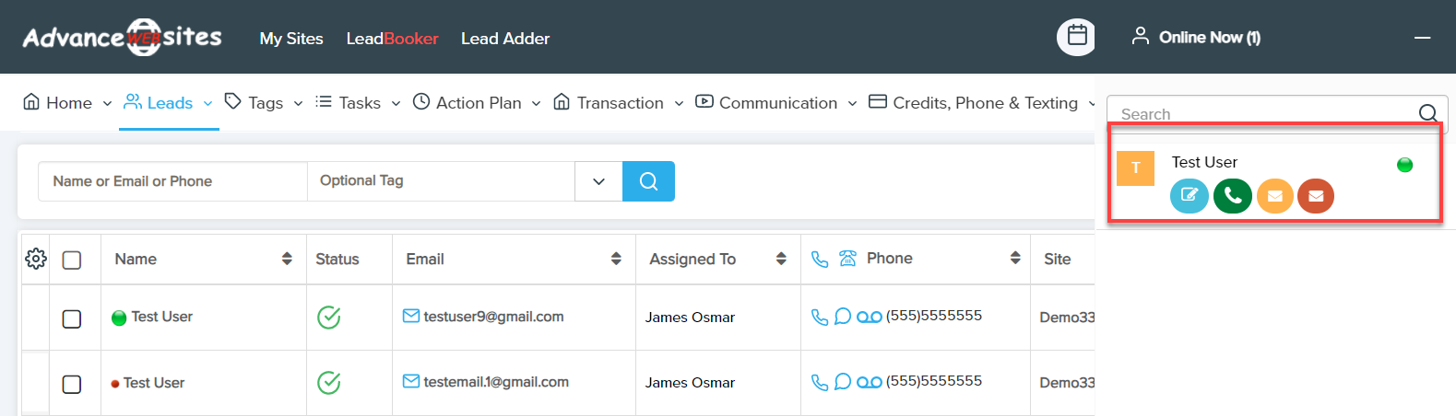This screenshot has height=416, width=1456.
Task: Check the box for testemail.1@gmail.com row
Action: click(72, 384)
